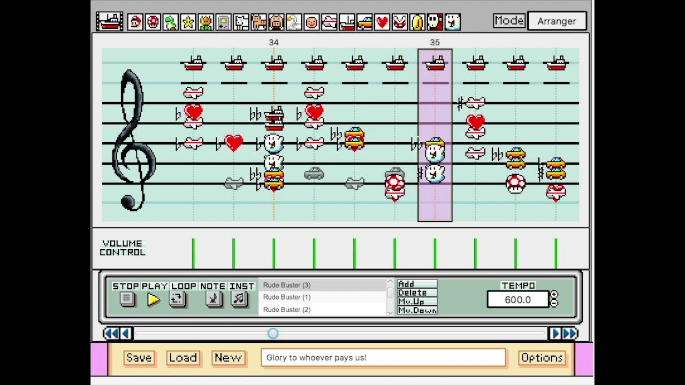This screenshot has width=685, height=385.
Task: Select Rude Buster (3) in the song list
Action: (322, 285)
